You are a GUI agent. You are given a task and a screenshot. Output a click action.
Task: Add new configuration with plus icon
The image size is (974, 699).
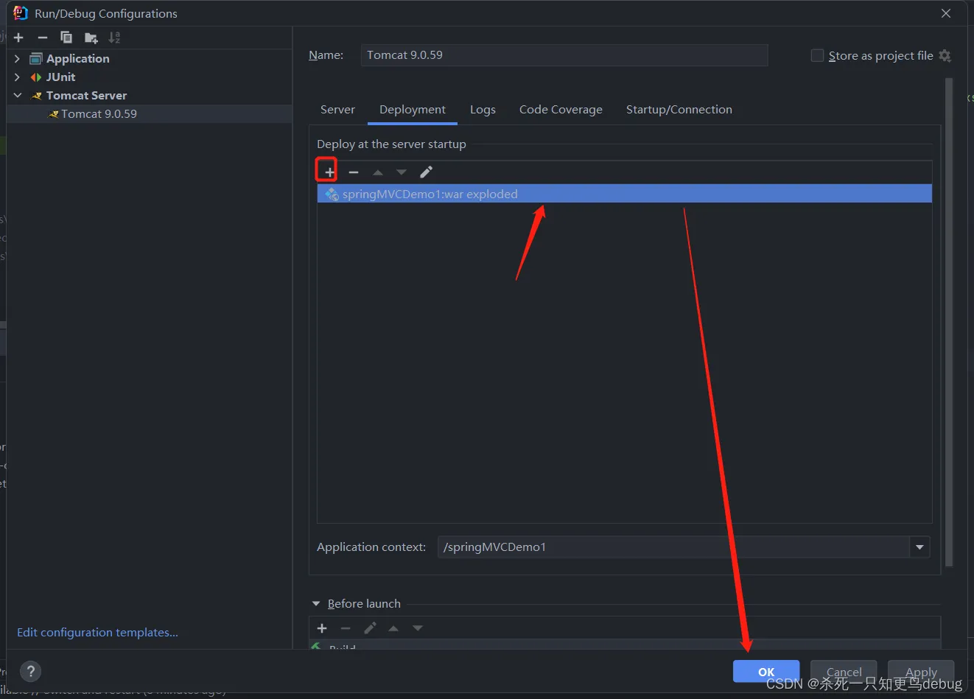[x=18, y=38]
